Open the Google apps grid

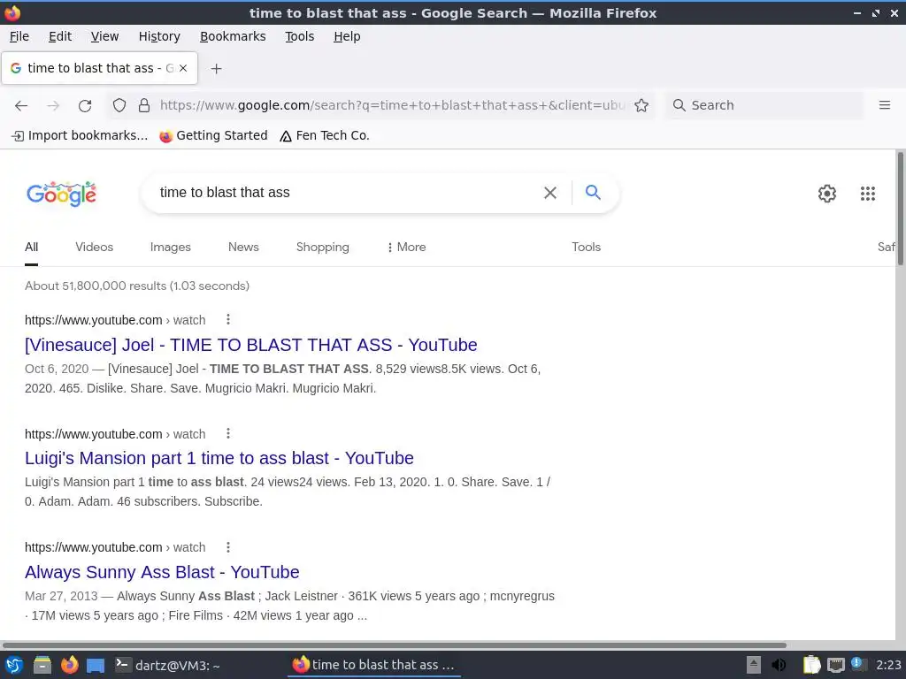coord(868,194)
